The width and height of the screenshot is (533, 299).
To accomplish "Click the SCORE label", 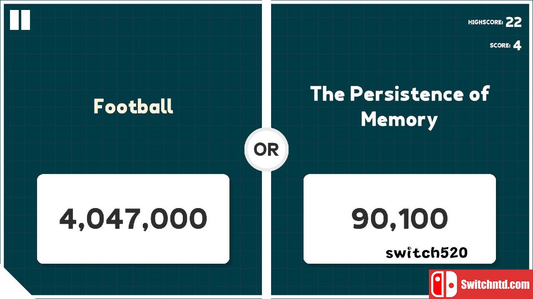I will click(x=500, y=45).
